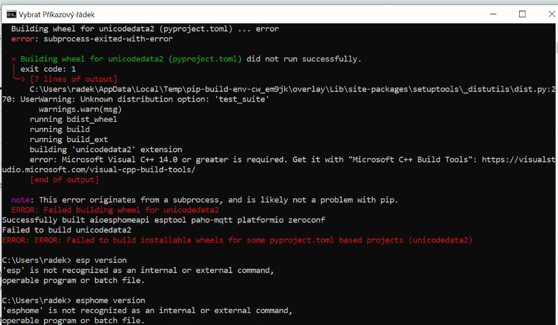
Task: Click the vertical scrollbar thumb
Action: [556, 47]
